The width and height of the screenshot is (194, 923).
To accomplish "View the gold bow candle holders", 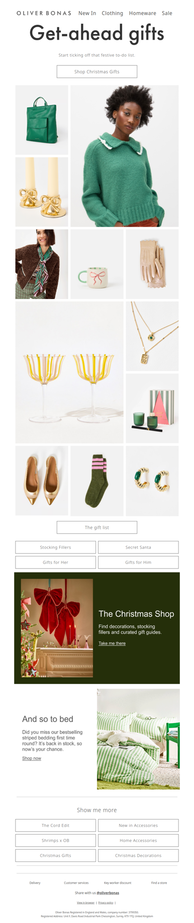I will (x=42, y=192).
